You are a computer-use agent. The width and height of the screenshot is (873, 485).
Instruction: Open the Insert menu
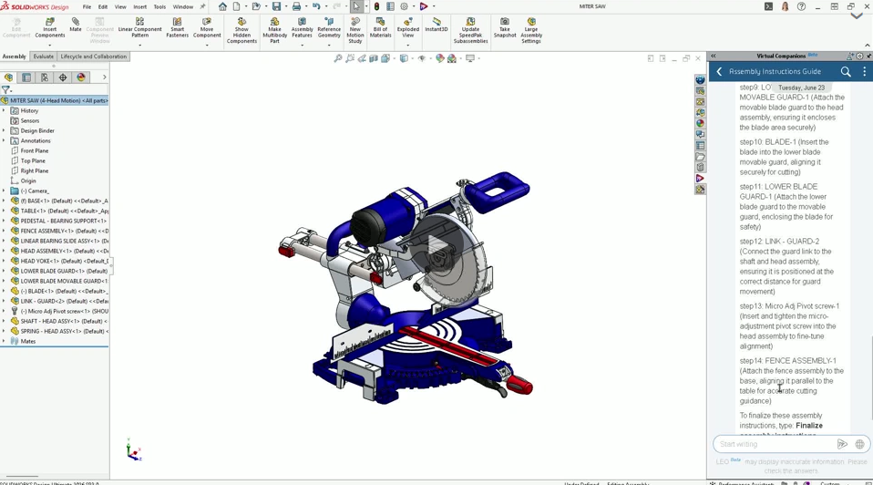[x=139, y=6]
